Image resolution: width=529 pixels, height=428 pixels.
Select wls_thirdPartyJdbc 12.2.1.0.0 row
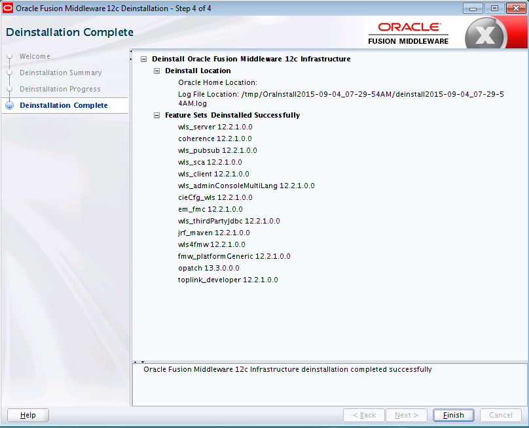click(229, 222)
